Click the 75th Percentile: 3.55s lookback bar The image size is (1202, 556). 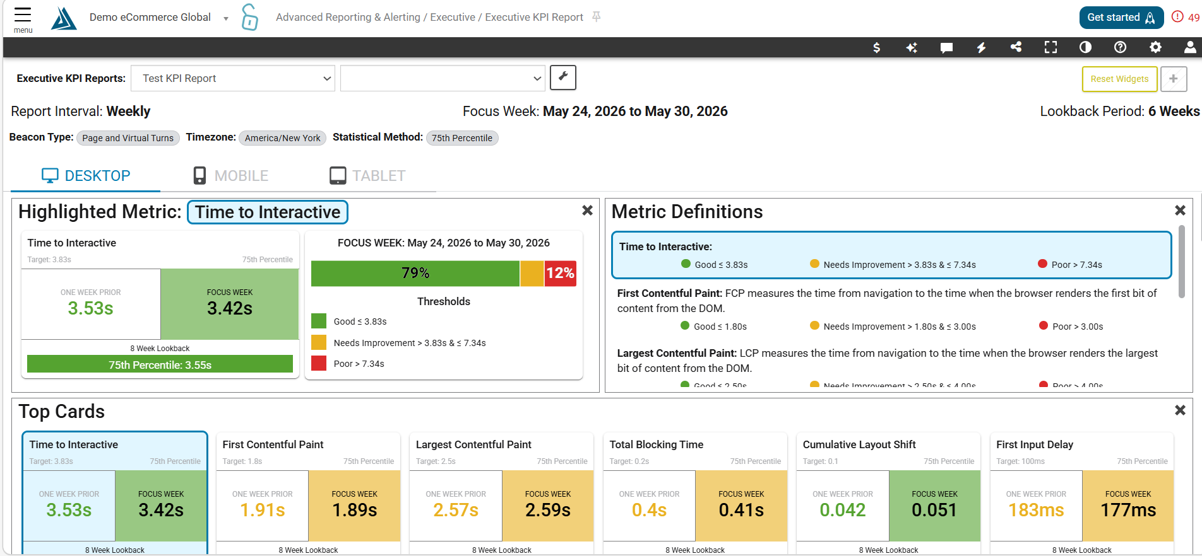click(160, 364)
